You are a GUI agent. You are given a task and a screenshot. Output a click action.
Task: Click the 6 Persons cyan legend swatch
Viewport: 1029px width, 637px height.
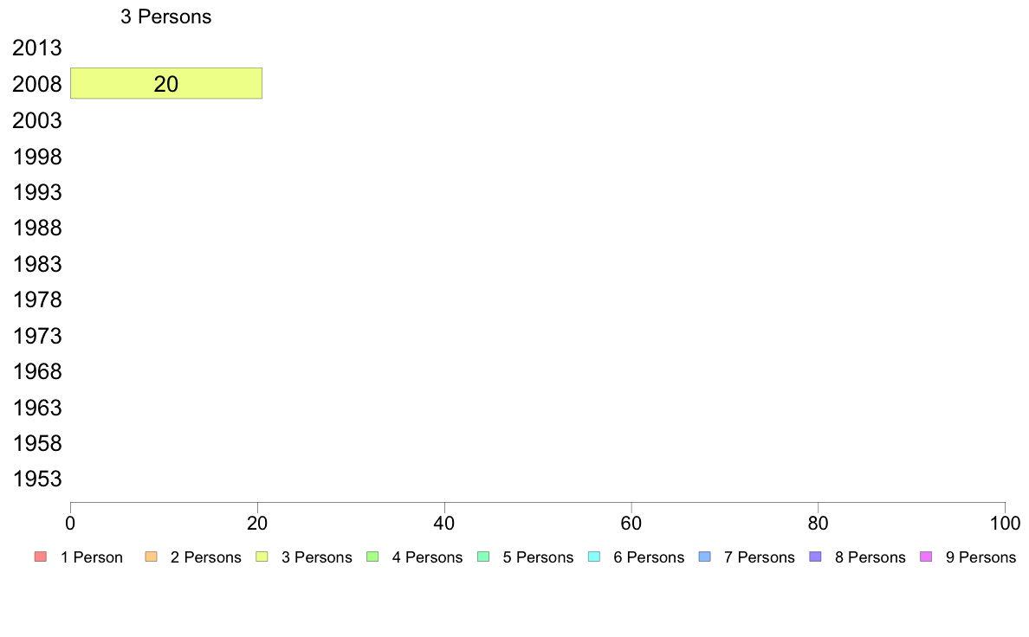(594, 557)
